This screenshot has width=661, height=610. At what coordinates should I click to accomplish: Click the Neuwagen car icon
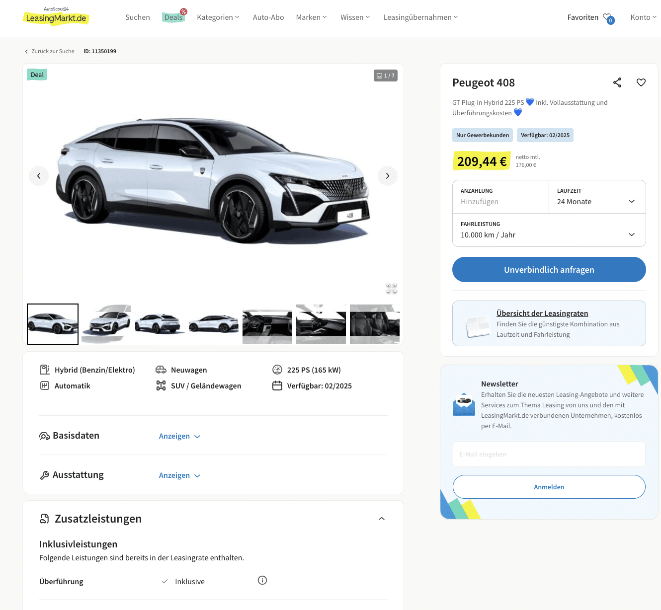click(x=161, y=370)
